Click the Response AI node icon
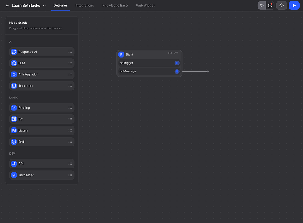303x223 pixels. click(14, 52)
